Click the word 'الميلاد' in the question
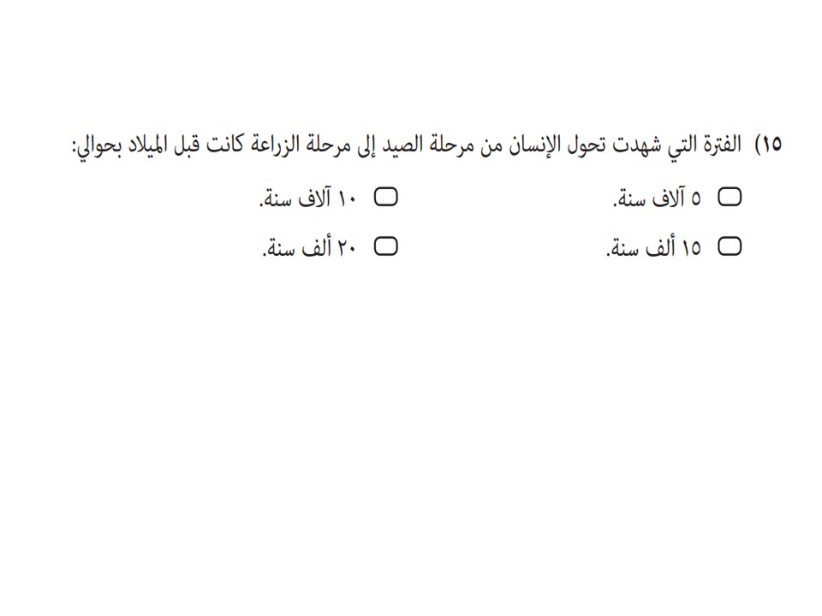Screen dimensions: 822x616 coord(148,144)
